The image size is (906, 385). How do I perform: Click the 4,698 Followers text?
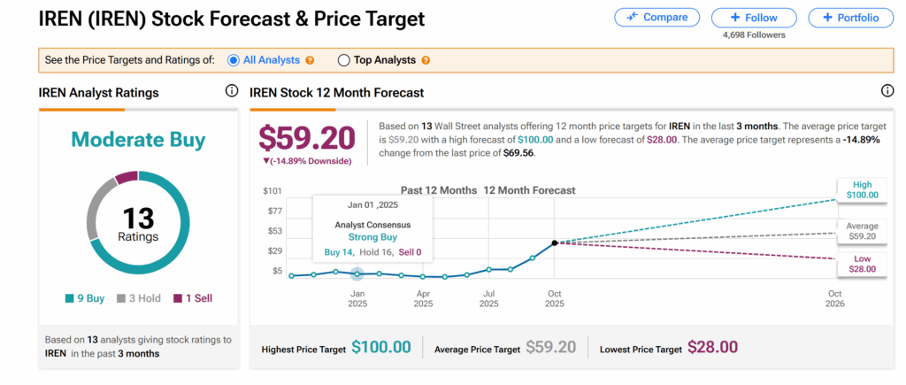(753, 35)
